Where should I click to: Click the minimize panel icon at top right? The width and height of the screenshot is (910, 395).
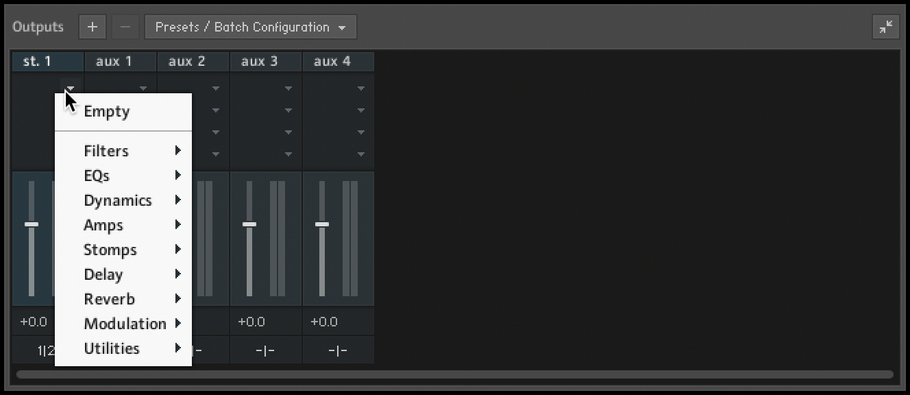click(x=886, y=27)
